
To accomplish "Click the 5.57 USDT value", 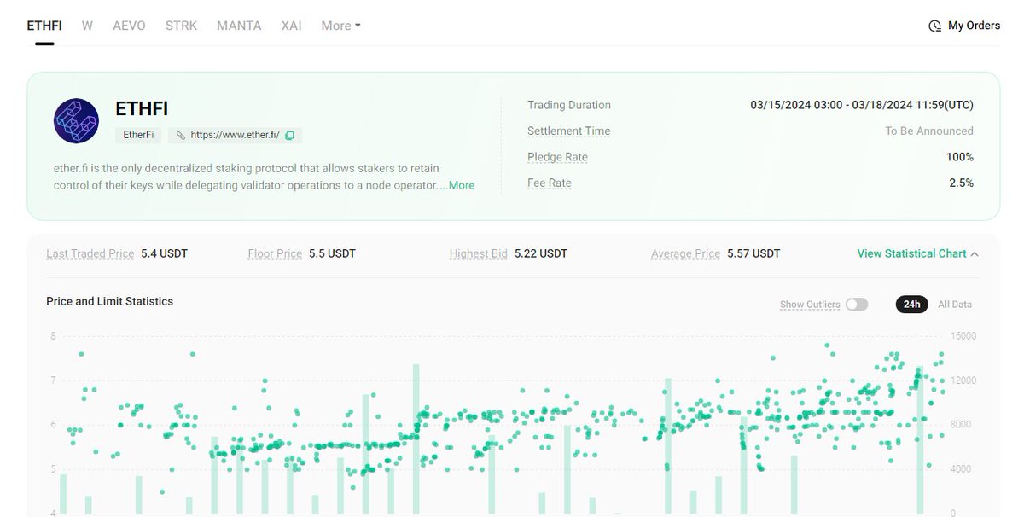I will pyautogui.click(x=753, y=253).
